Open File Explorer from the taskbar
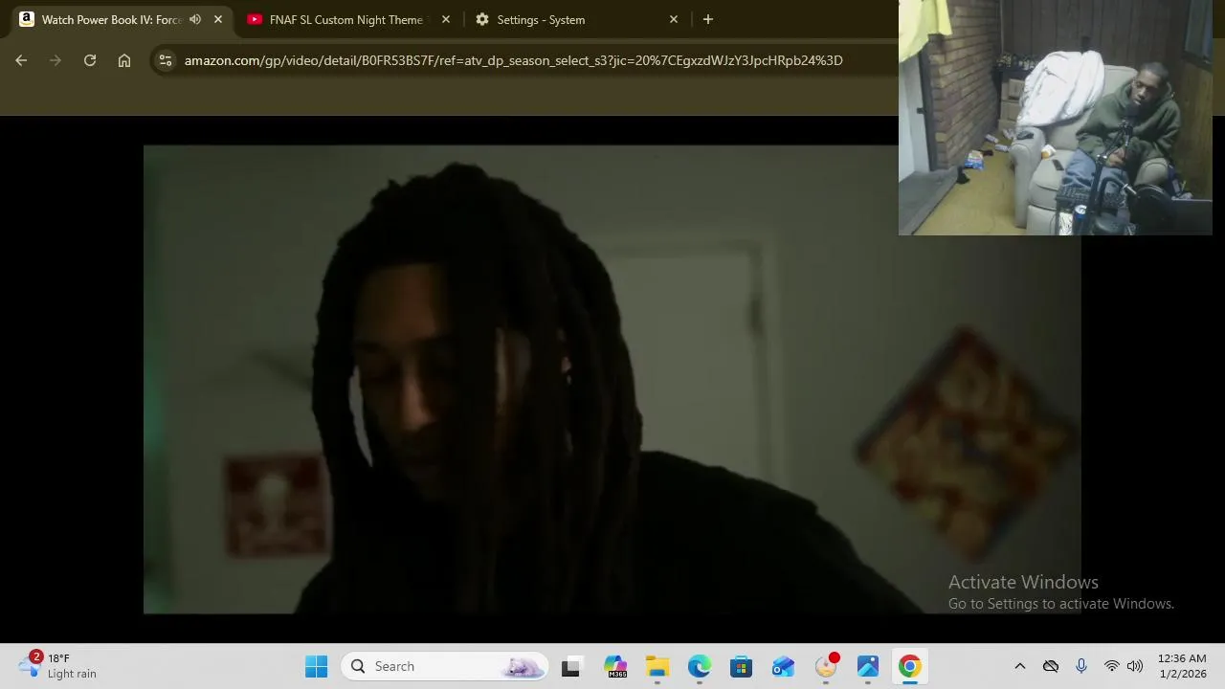 657,666
